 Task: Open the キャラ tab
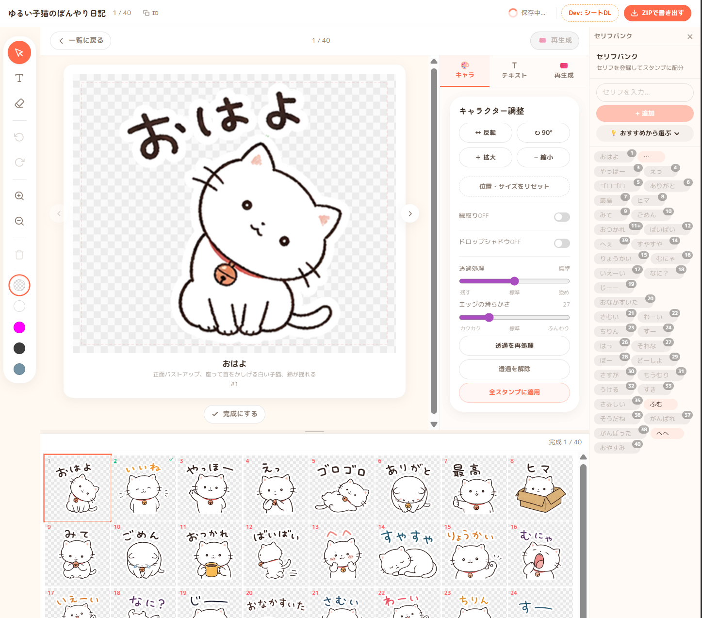pos(465,71)
